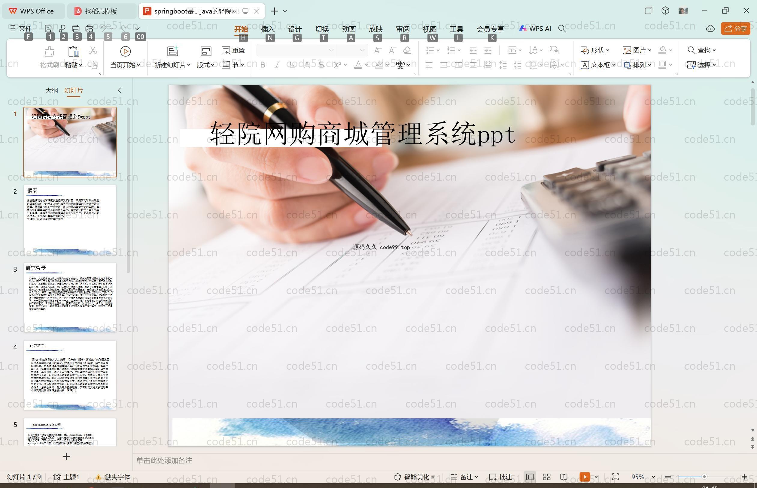Click the Paste clipboard icon
Screen dimensions: 757x488
(73, 51)
